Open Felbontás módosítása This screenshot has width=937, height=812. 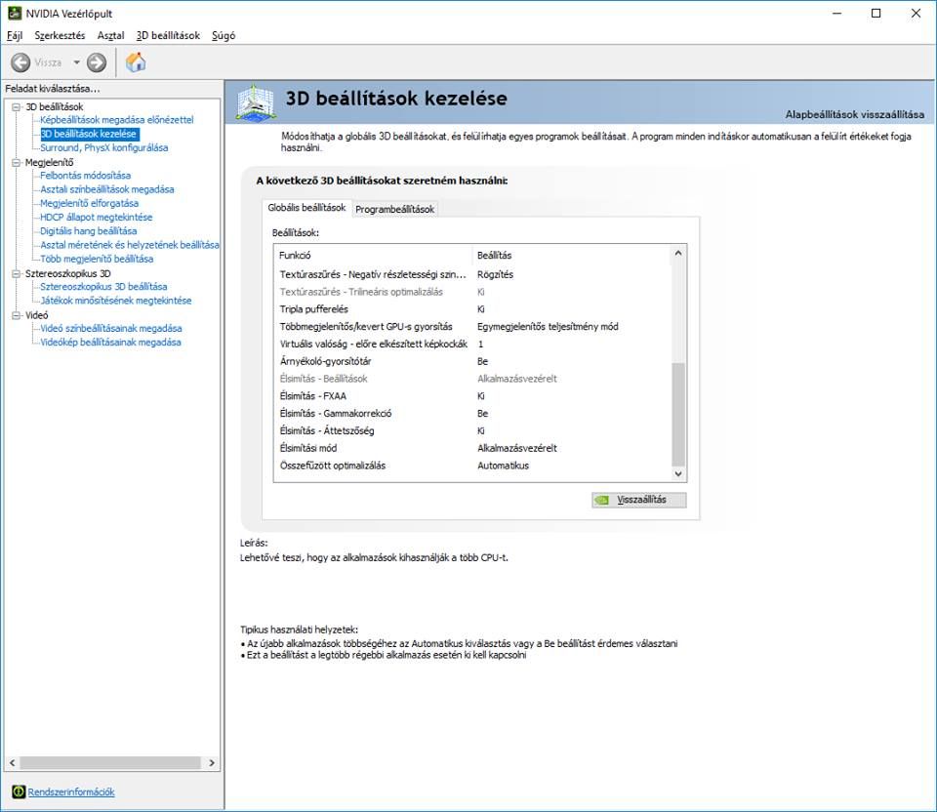click(85, 175)
